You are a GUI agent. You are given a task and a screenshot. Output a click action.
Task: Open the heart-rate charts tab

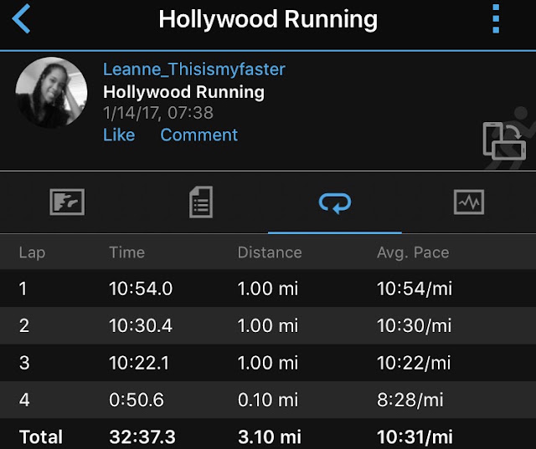[469, 202]
